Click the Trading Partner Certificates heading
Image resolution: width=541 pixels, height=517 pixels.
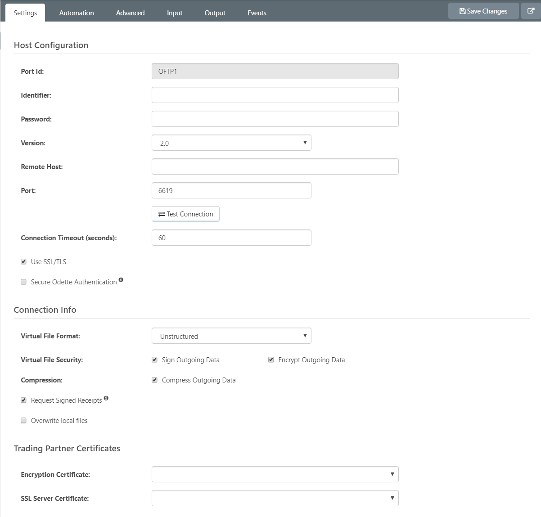67,448
